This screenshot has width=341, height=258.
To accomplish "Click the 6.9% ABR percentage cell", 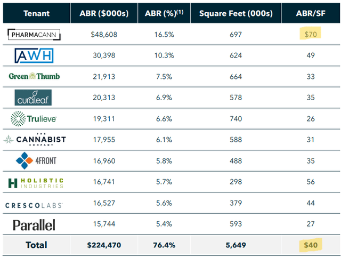I will pyautogui.click(x=164, y=98).
